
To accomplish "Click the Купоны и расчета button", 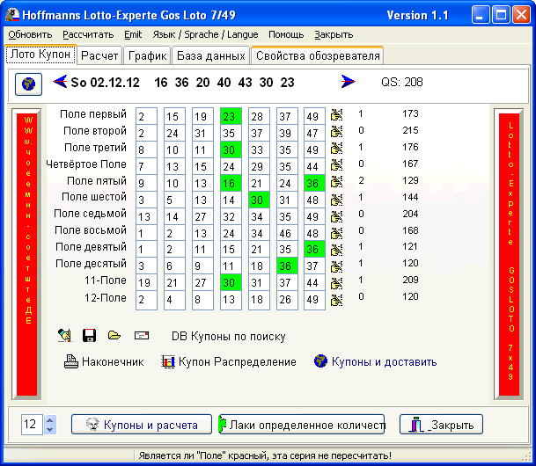I will [142, 425].
